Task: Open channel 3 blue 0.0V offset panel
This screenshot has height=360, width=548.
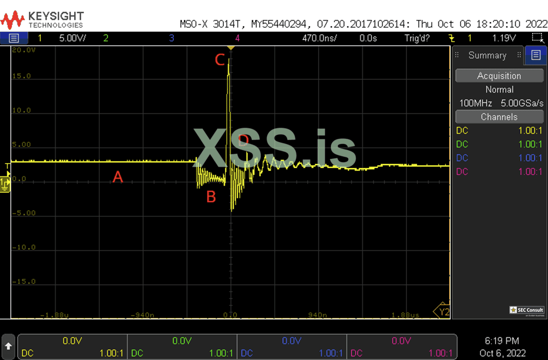Action: point(292,347)
